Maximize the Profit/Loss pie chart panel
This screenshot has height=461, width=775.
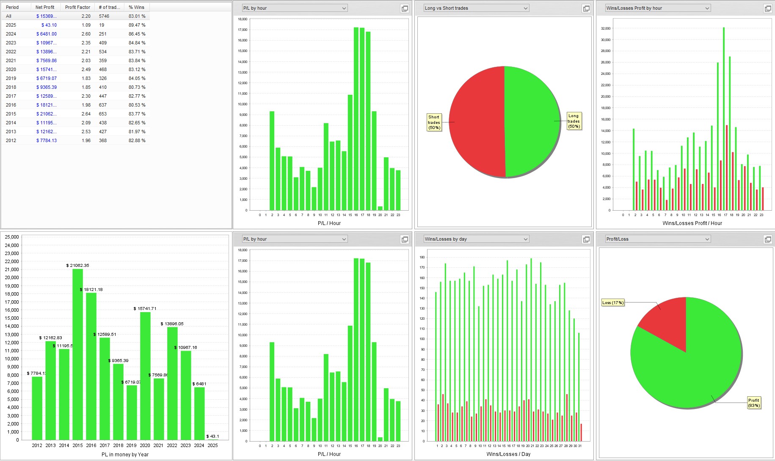click(767, 239)
